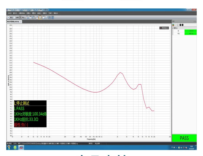Image resolution: width=203 pixels, height=156 pixels.
Task: Click the green 900 Hz value cell
Action: tap(191, 34)
